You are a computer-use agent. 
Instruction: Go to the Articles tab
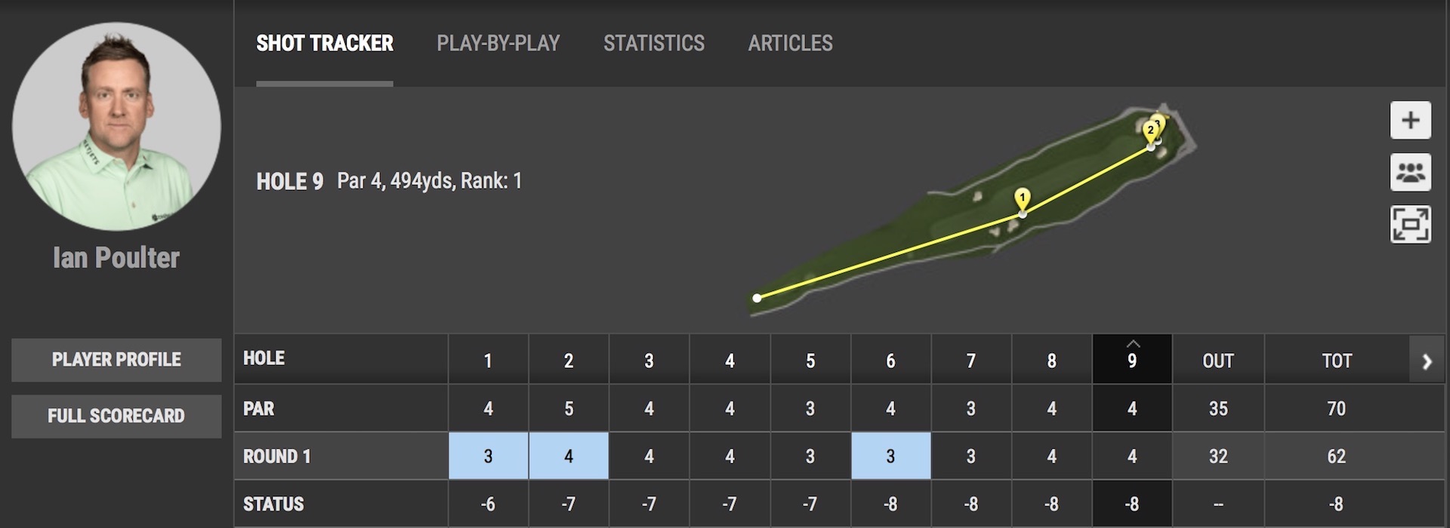[791, 43]
